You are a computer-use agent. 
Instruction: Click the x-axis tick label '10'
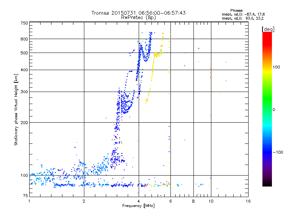[211, 201]
